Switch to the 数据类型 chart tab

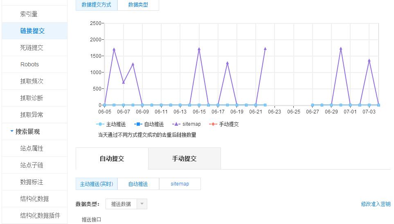pyautogui.click(x=138, y=5)
